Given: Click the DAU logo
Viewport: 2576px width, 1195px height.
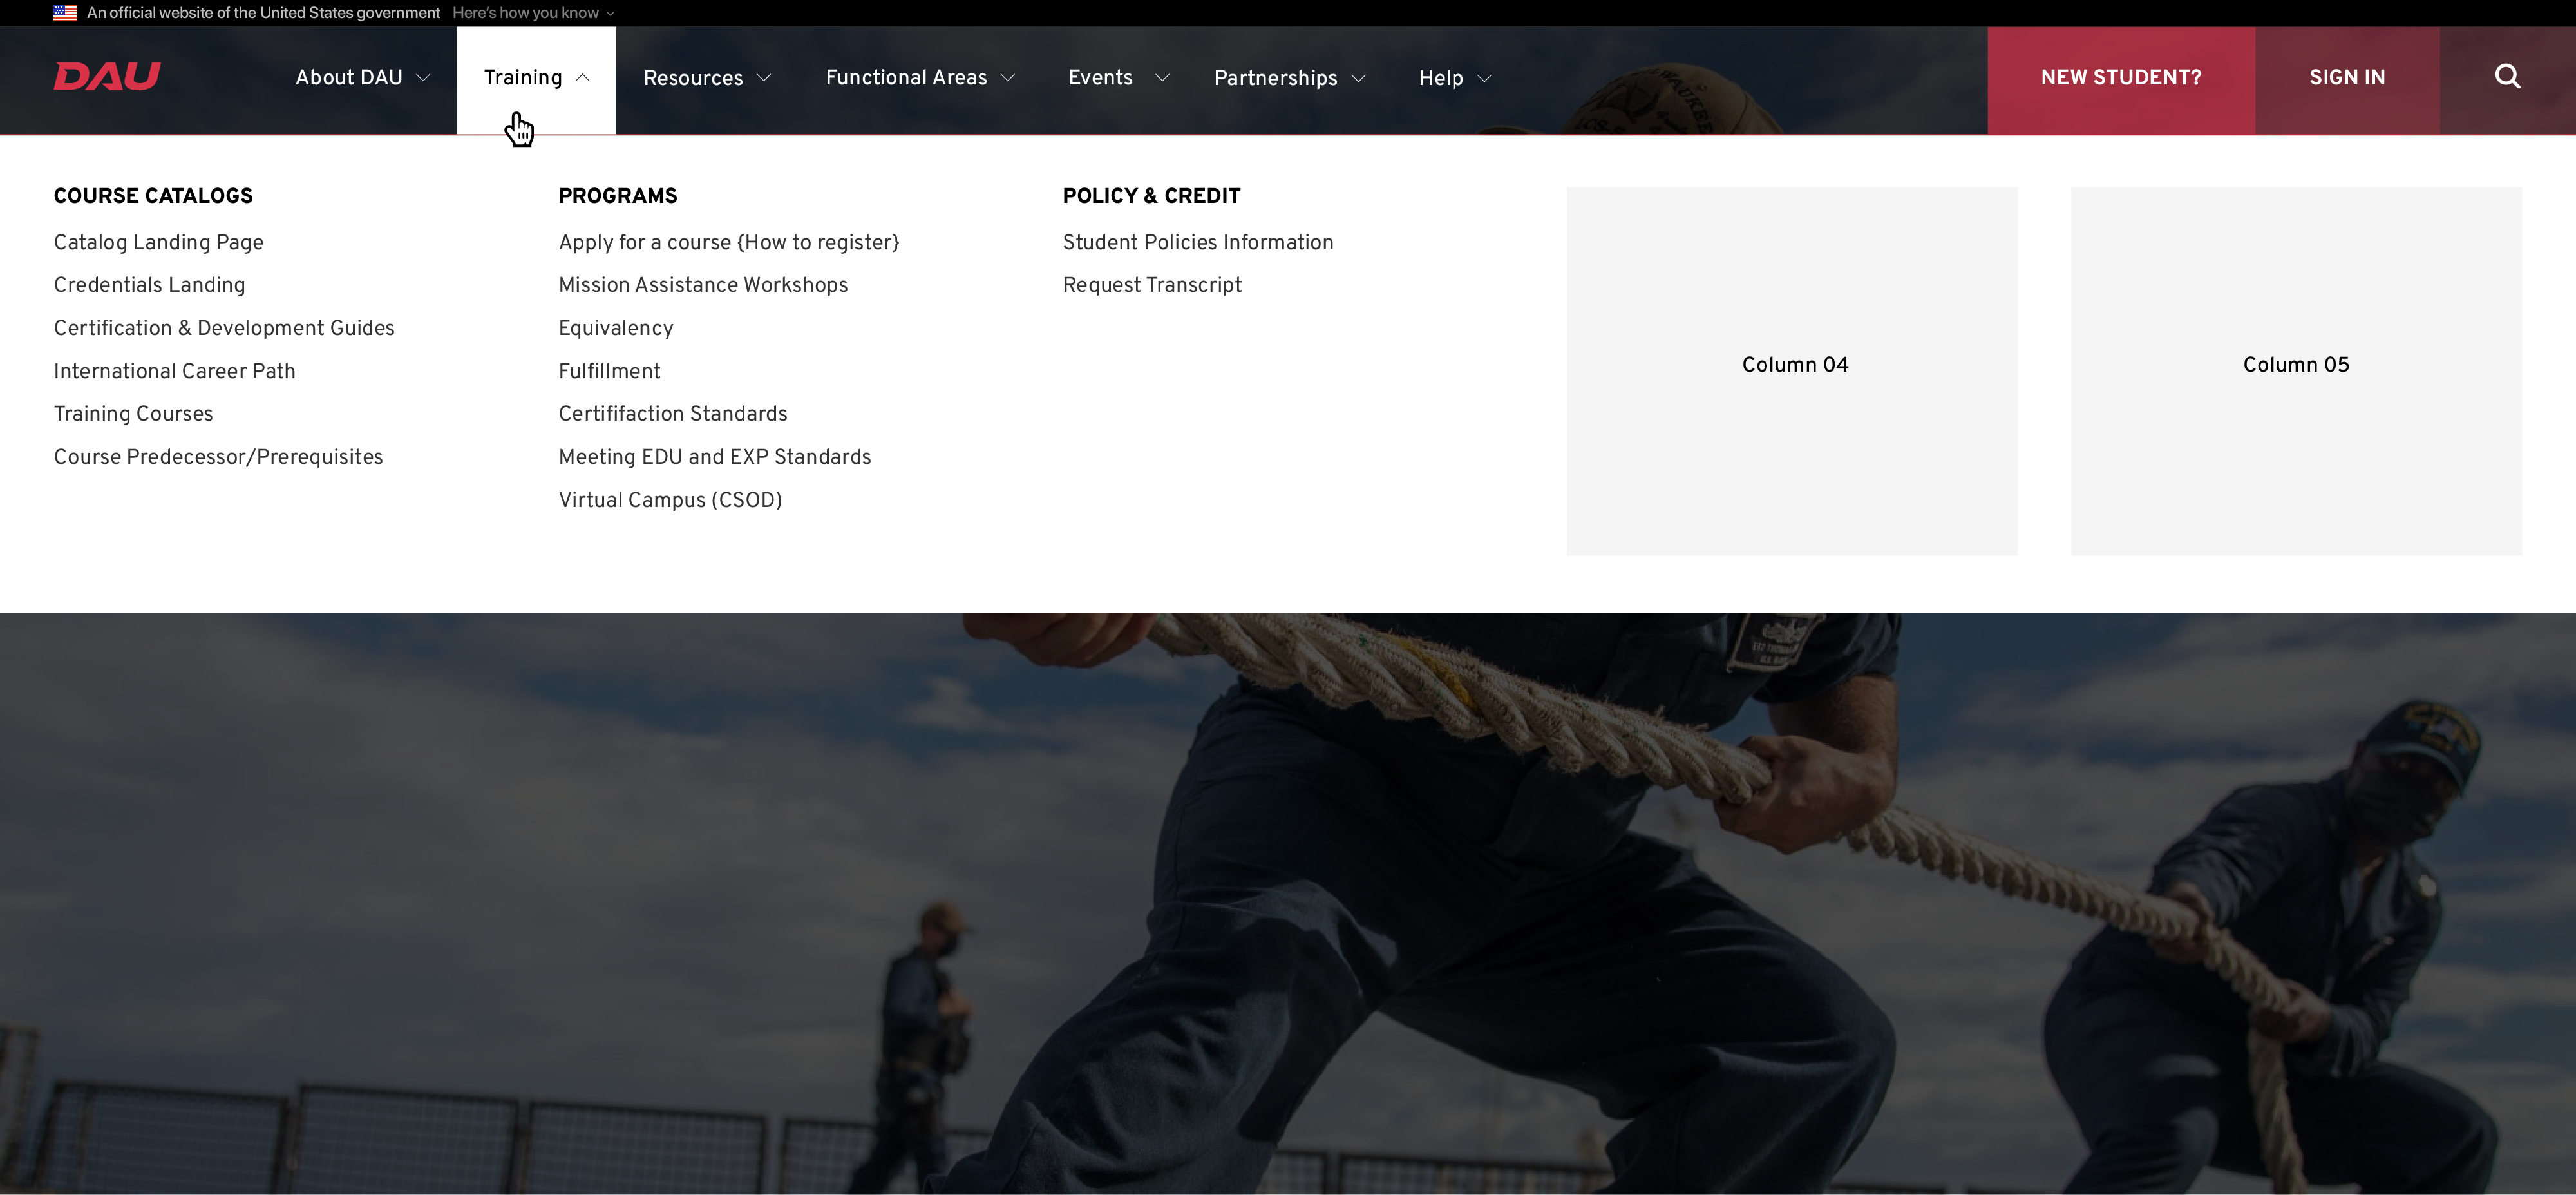Looking at the screenshot, I should click(107, 76).
